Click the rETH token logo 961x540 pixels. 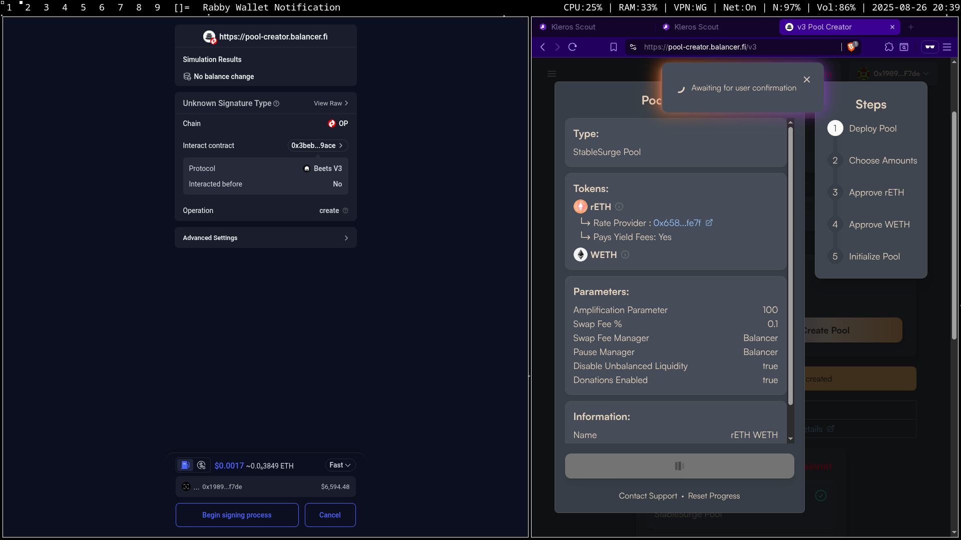(581, 206)
